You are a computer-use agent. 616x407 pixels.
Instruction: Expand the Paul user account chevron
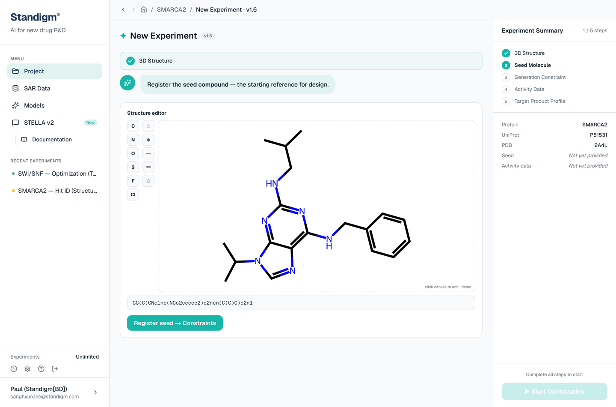(95, 392)
